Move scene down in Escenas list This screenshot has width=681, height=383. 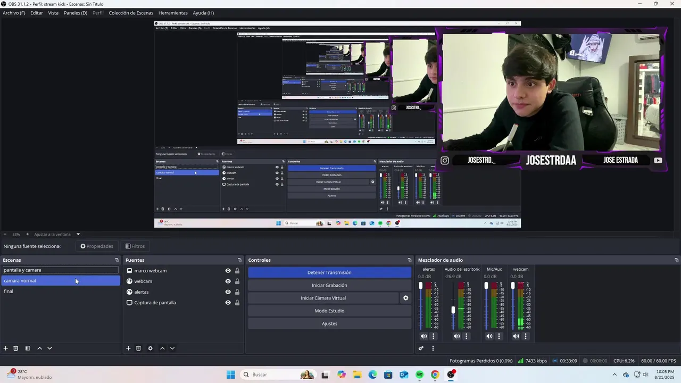pos(49,348)
